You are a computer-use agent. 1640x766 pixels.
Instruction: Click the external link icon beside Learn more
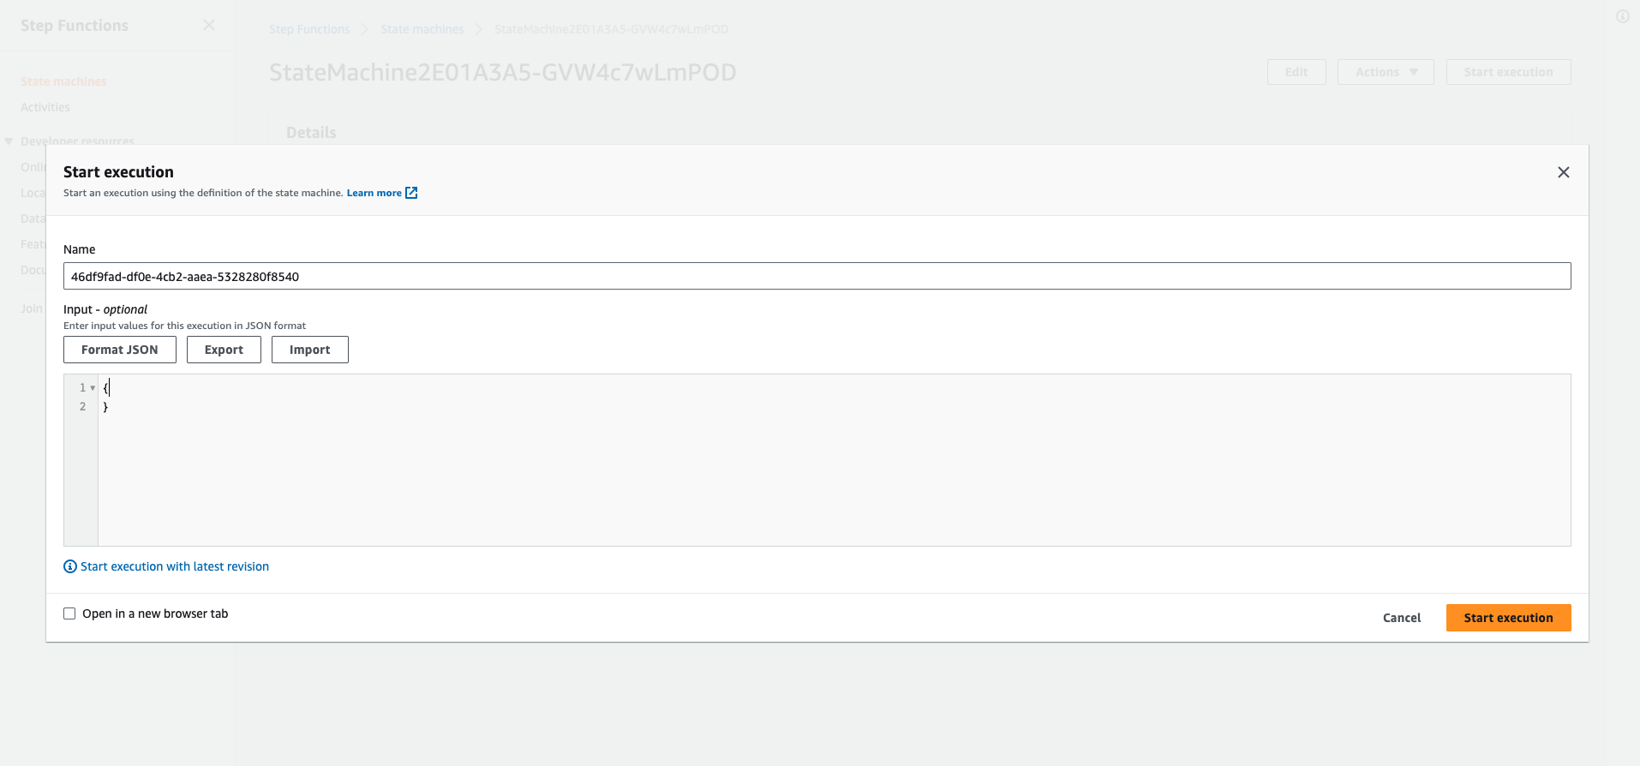pyautogui.click(x=411, y=193)
